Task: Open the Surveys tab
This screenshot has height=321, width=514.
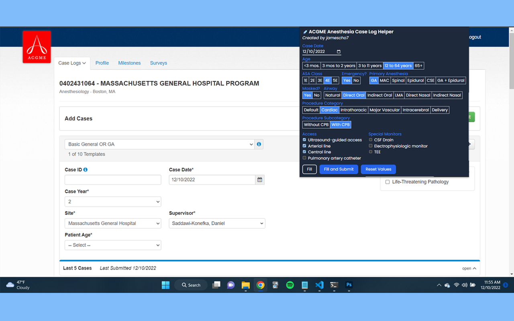Action: point(158,63)
